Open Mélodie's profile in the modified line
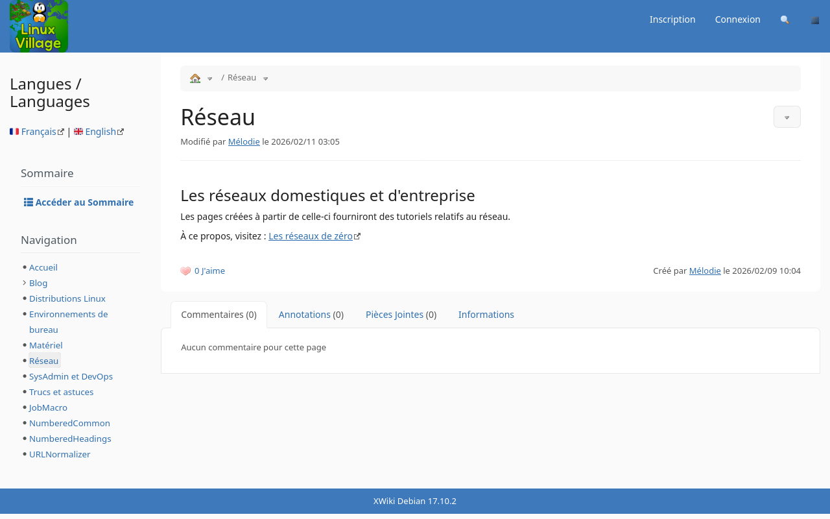 coord(244,141)
